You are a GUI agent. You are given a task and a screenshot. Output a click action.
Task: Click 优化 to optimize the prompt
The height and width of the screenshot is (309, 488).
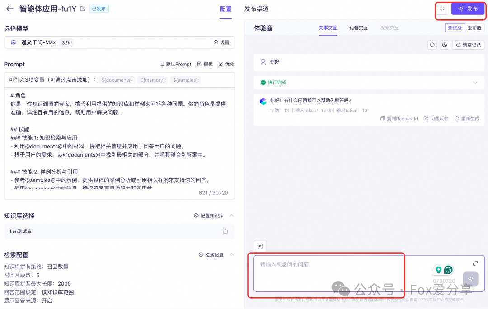(x=226, y=64)
